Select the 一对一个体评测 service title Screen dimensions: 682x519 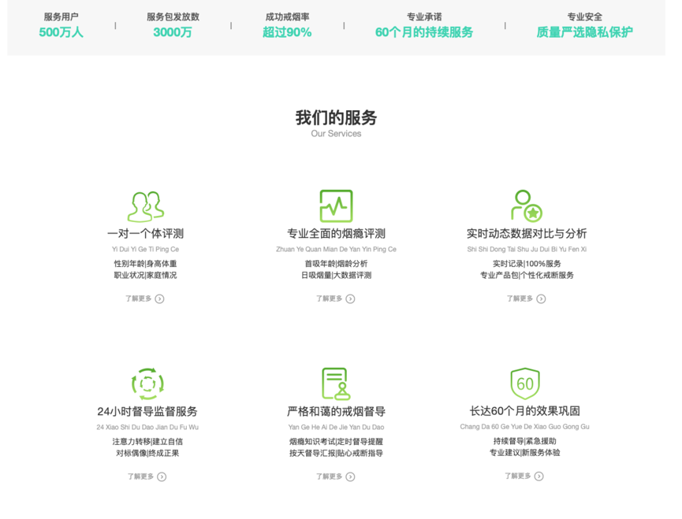pos(145,234)
